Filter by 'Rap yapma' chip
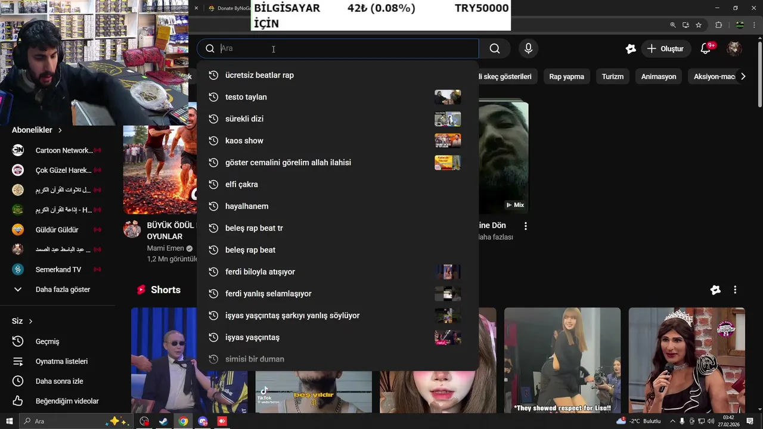Image resolution: width=763 pixels, height=429 pixels. 566,76
